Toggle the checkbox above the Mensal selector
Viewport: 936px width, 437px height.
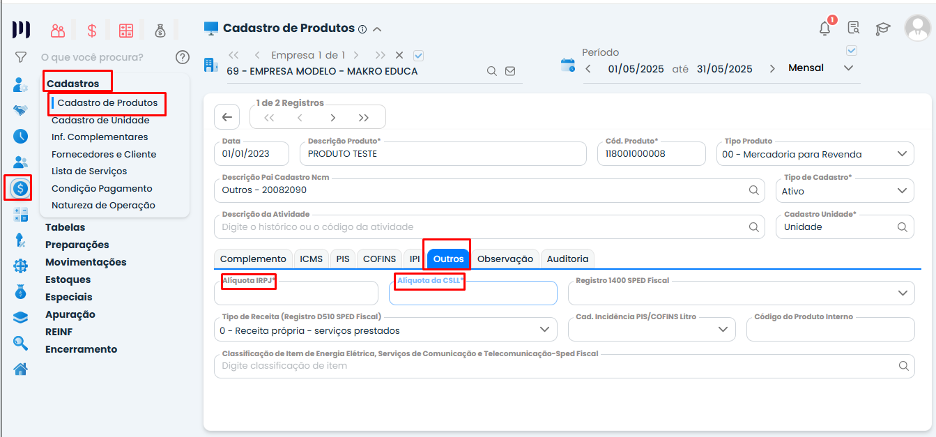[x=851, y=50]
